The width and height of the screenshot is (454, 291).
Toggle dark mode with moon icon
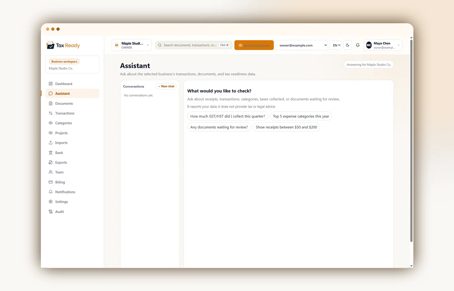pos(348,45)
